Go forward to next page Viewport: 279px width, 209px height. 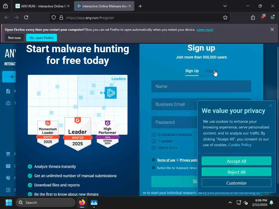(16, 18)
